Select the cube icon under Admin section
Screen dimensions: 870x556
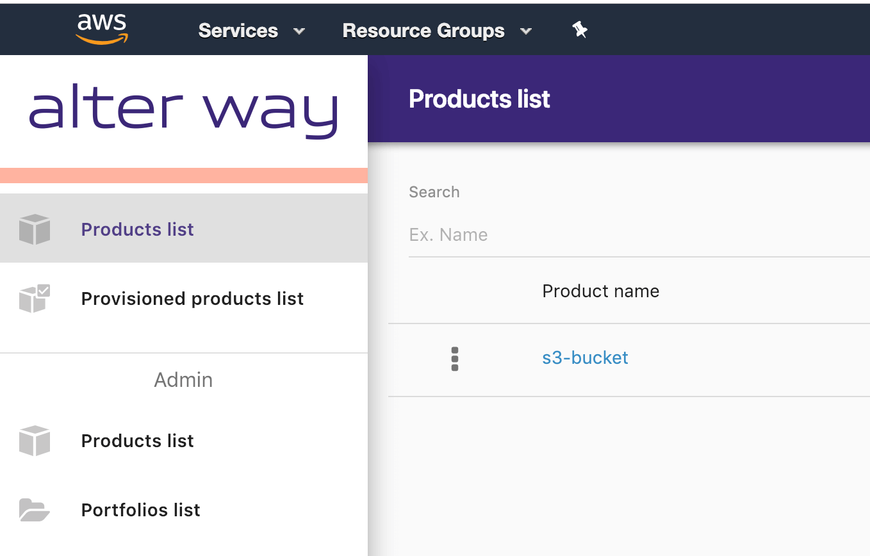point(35,441)
